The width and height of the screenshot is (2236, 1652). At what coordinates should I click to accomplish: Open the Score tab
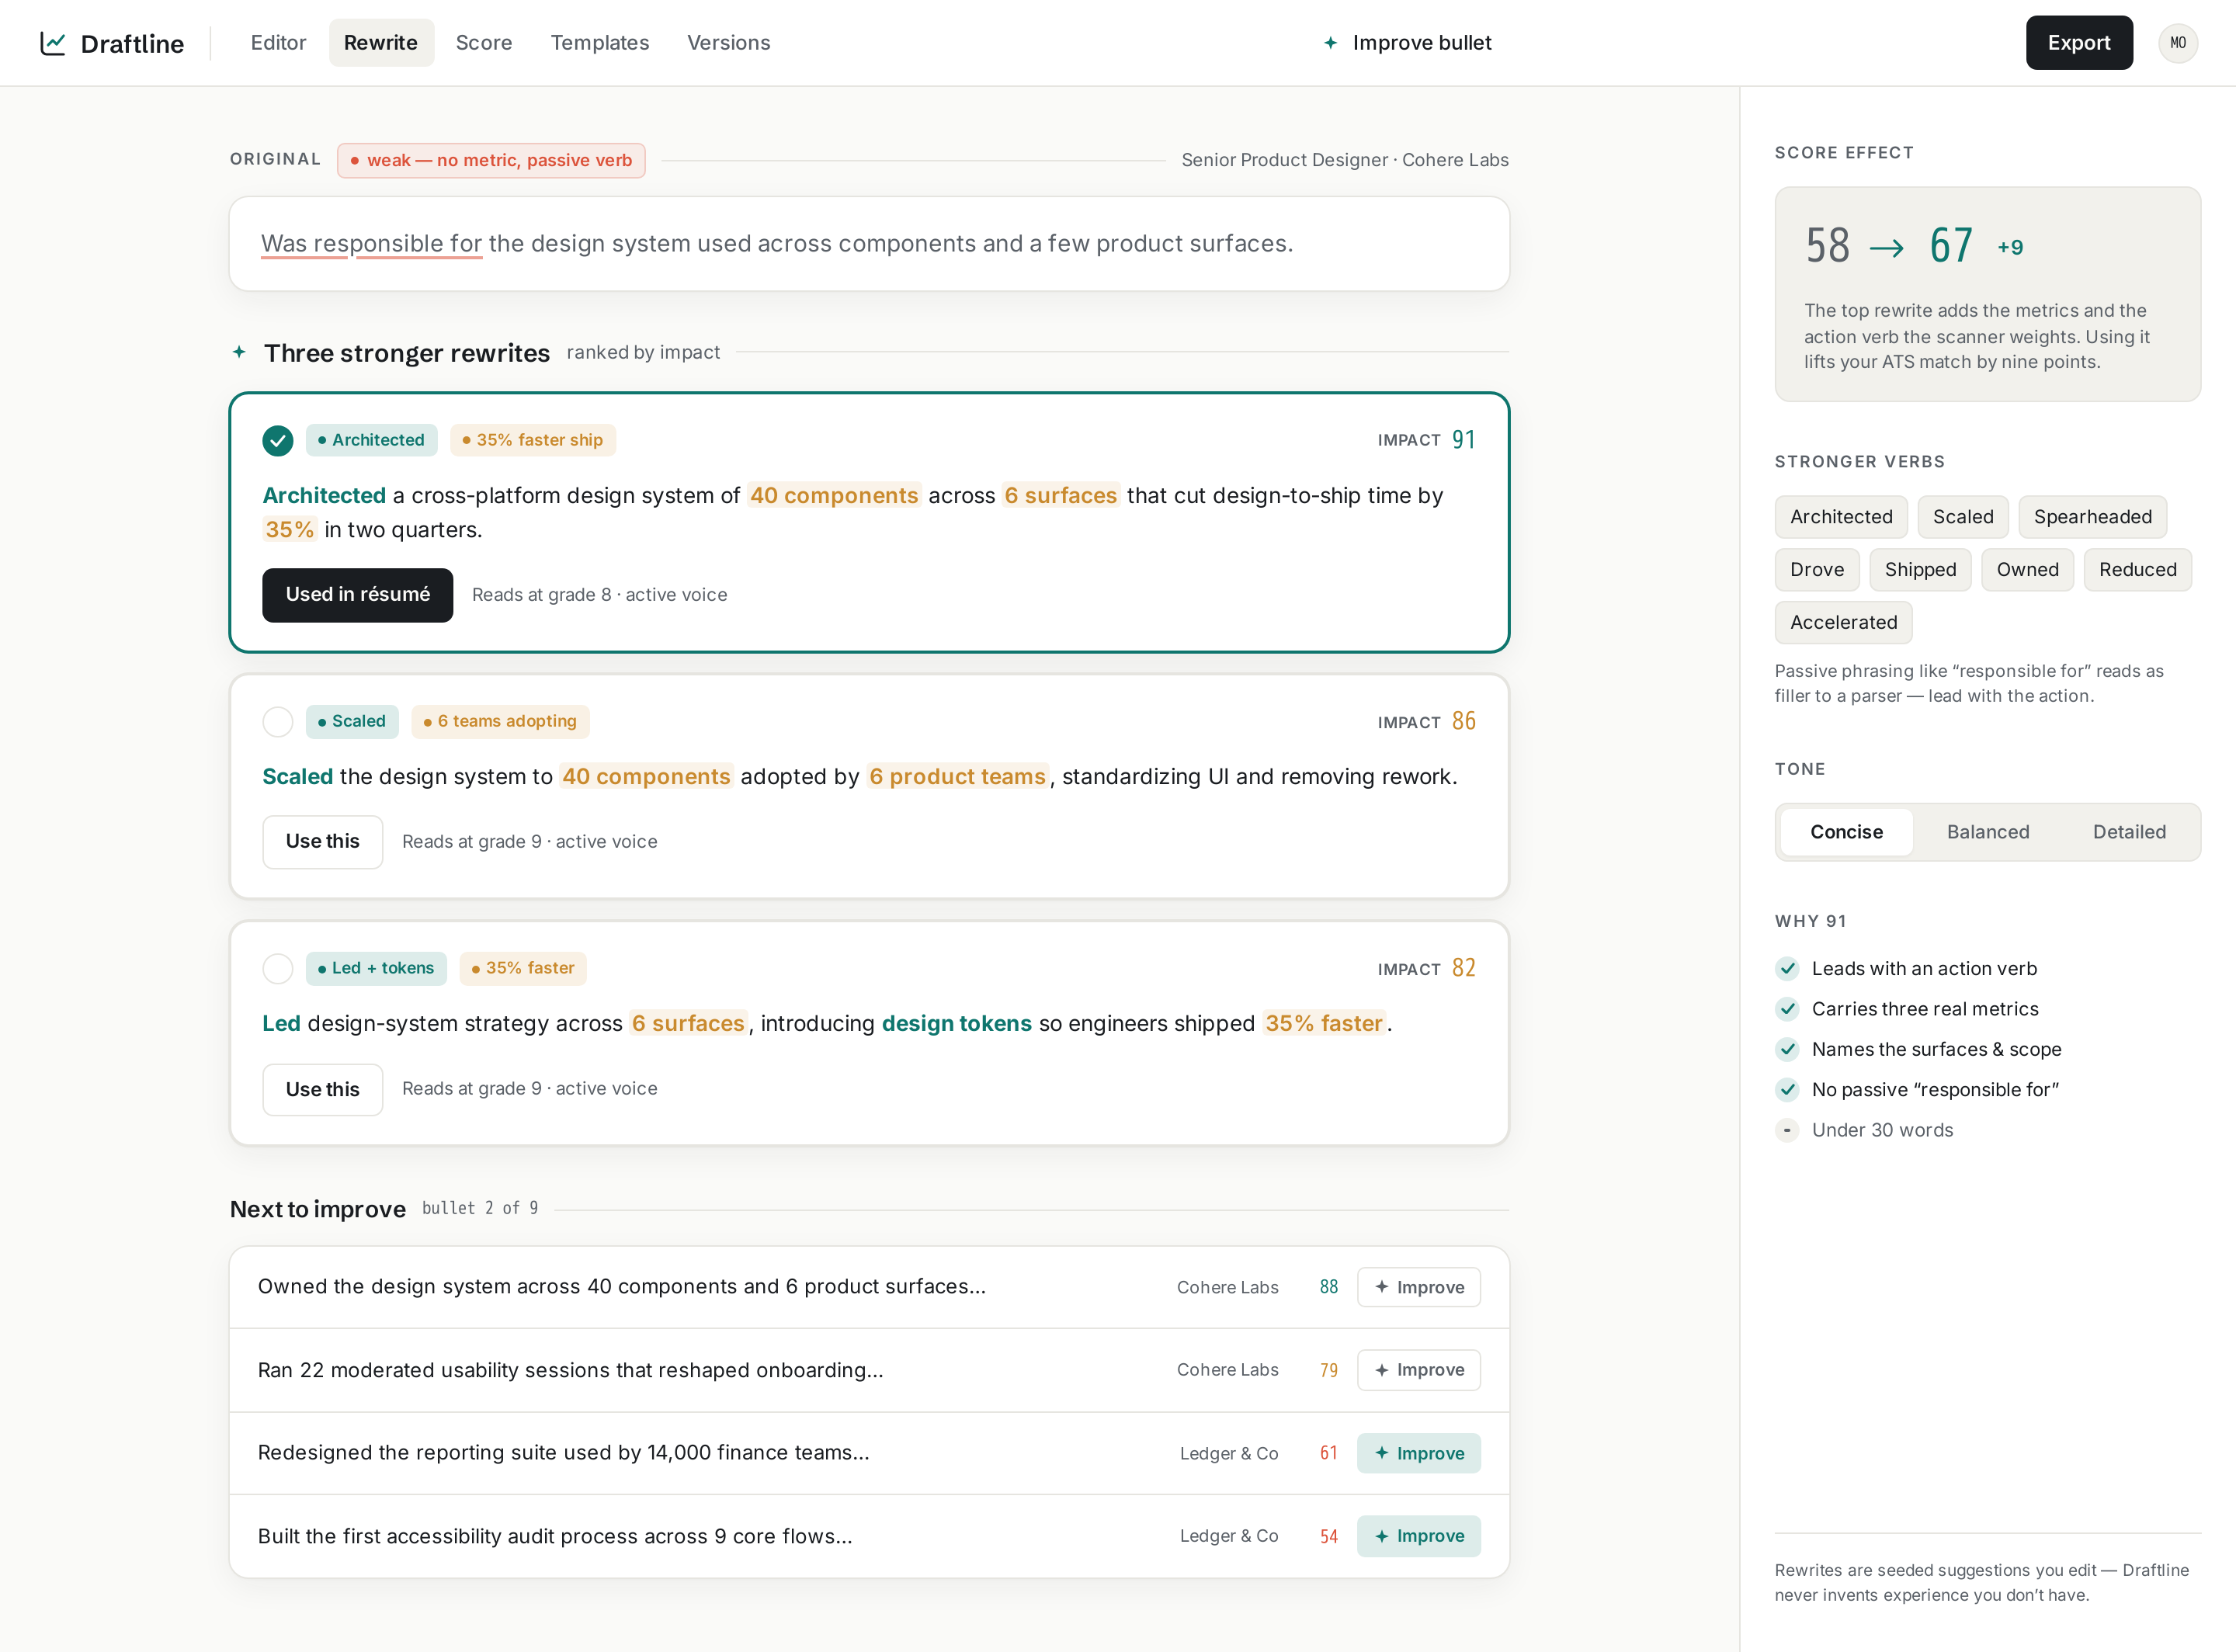pyautogui.click(x=484, y=43)
